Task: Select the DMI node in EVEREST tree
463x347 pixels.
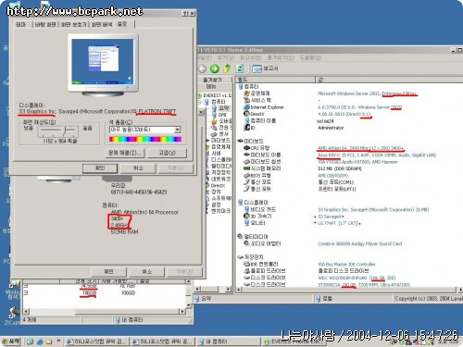Action: pos(219,115)
